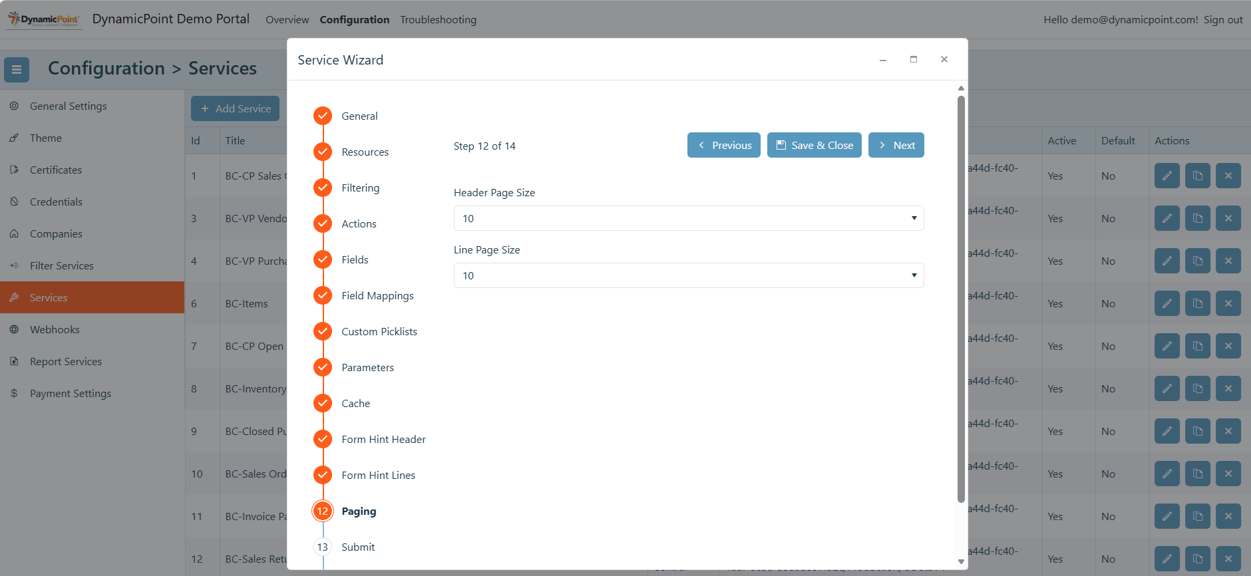
Task: Toggle the hamburger sidebar menu button
Action: tap(17, 69)
